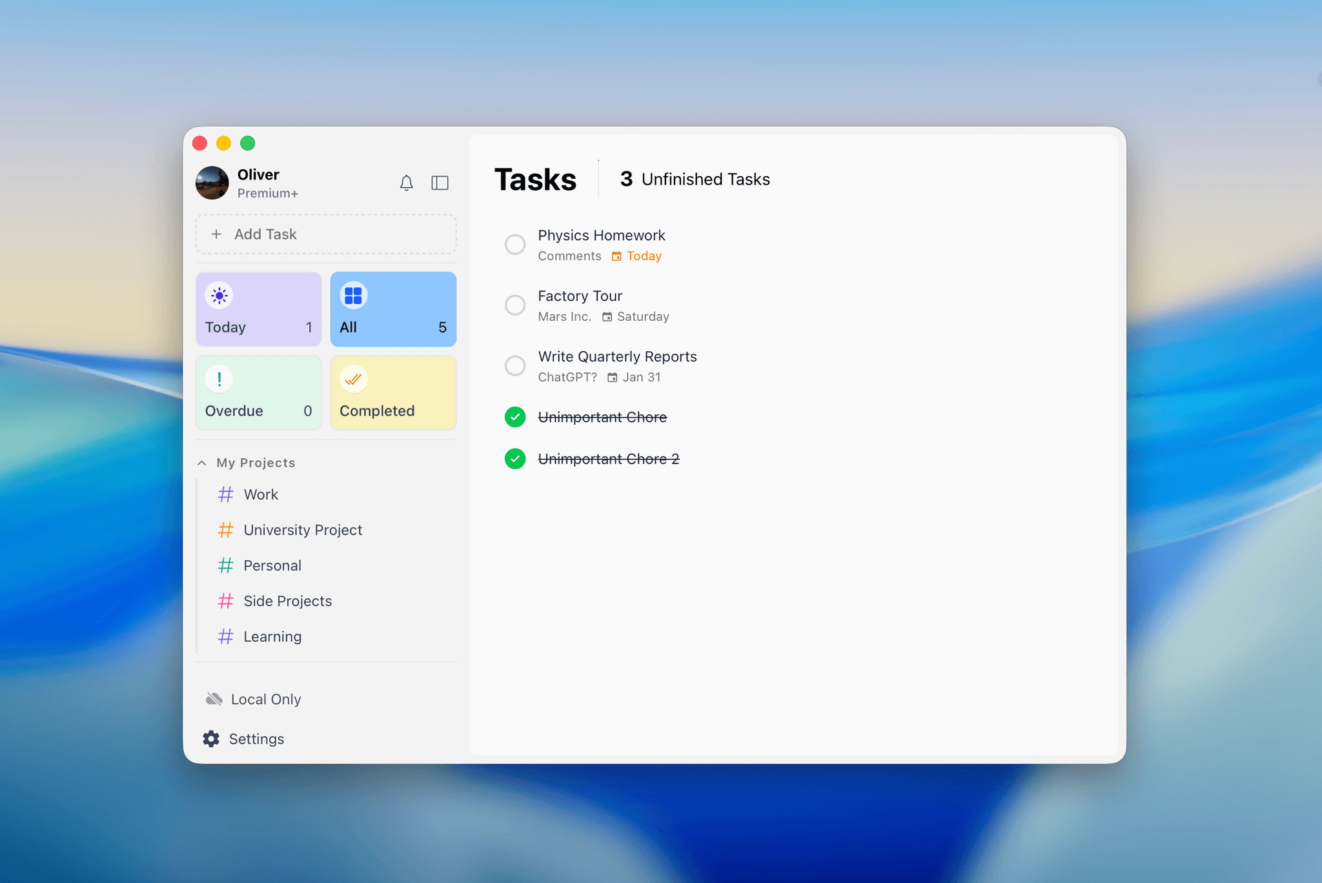Click the sun icon on the Today card

coord(219,295)
